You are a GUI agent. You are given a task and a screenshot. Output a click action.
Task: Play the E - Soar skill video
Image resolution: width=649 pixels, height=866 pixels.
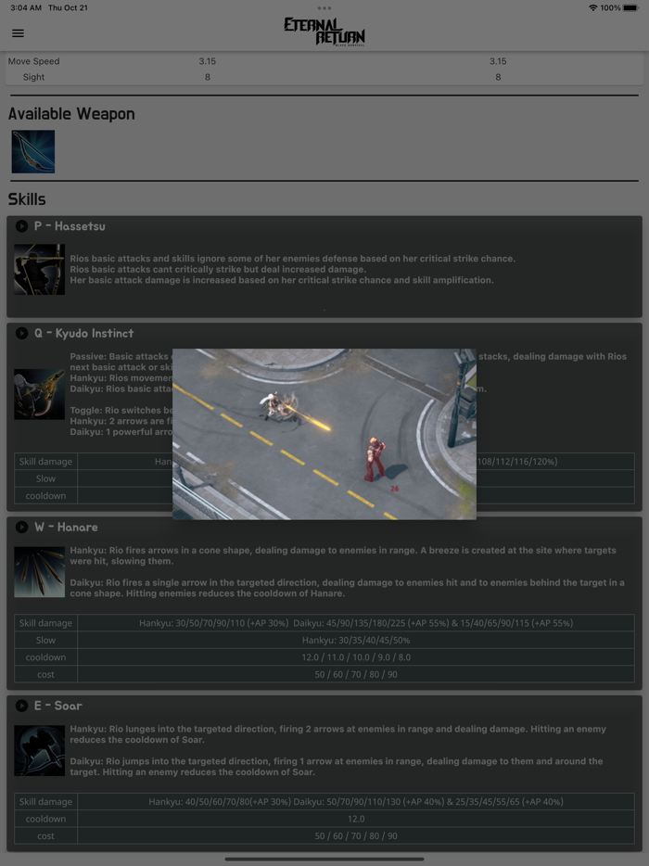pyautogui.click(x=21, y=706)
